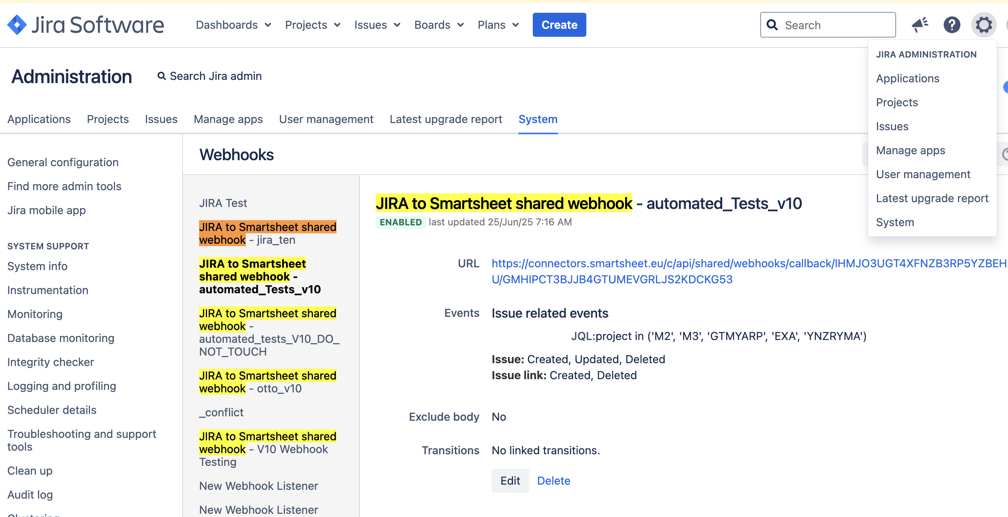Open General configuration in sidebar
The height and width of the screenshot is (517, 1008).
point(63,162)
